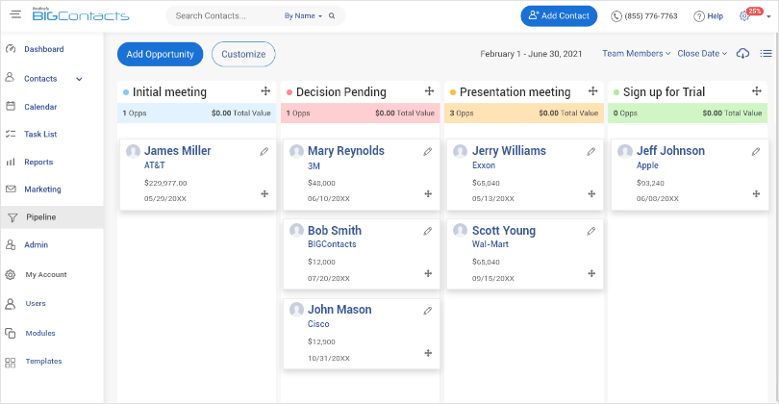
Task: Click move handle on John Mason card
Action: pyautogui.click(x=428, y=353)
